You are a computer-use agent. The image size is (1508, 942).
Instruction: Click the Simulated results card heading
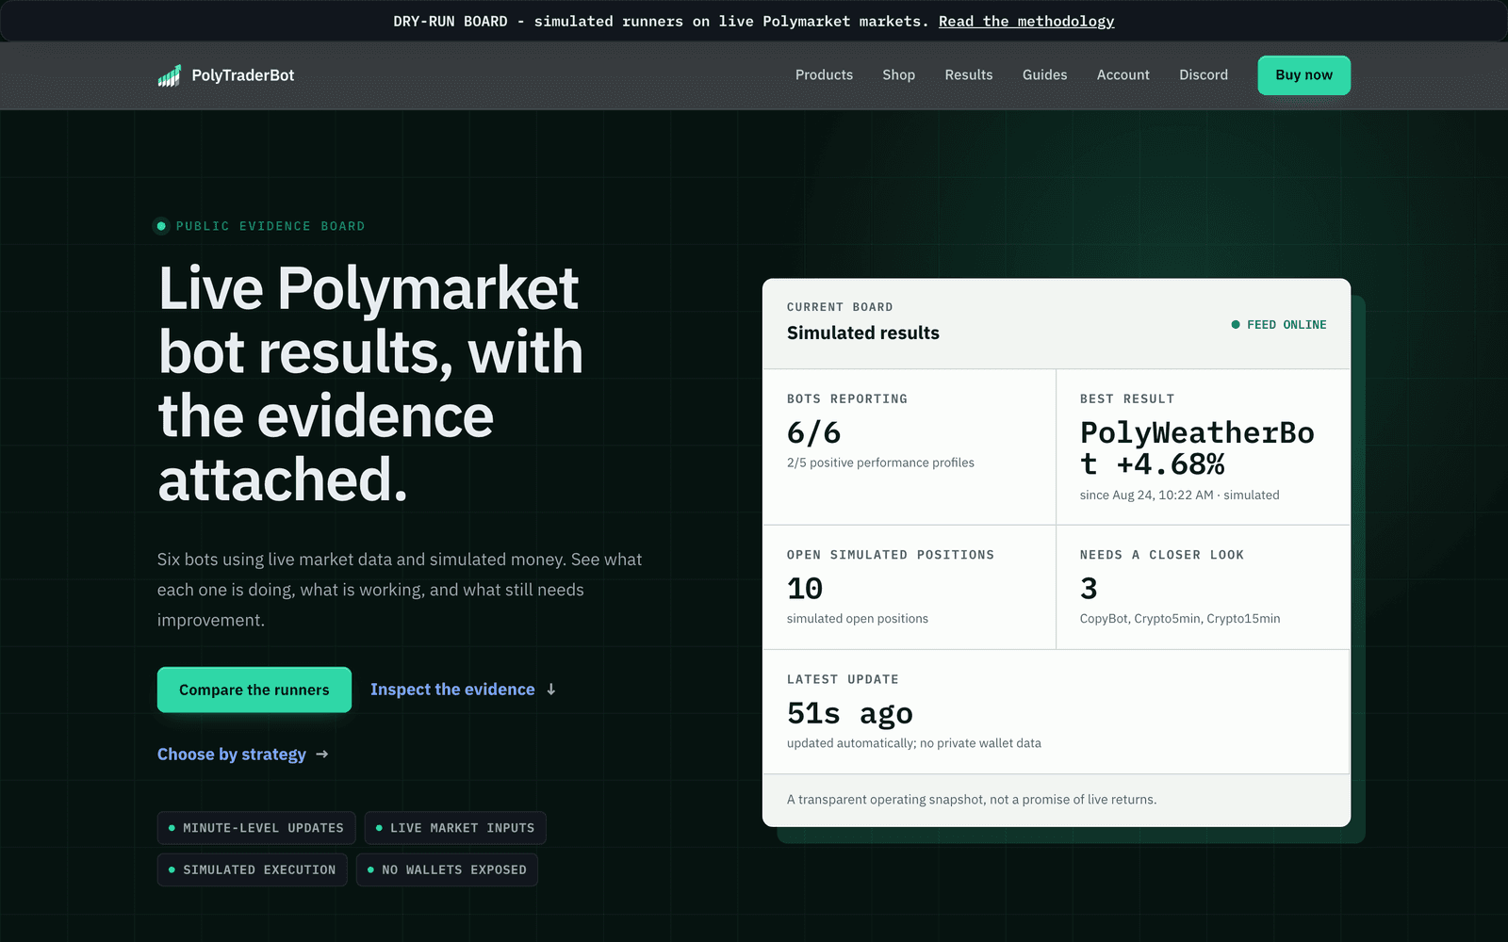pos(863,333)
